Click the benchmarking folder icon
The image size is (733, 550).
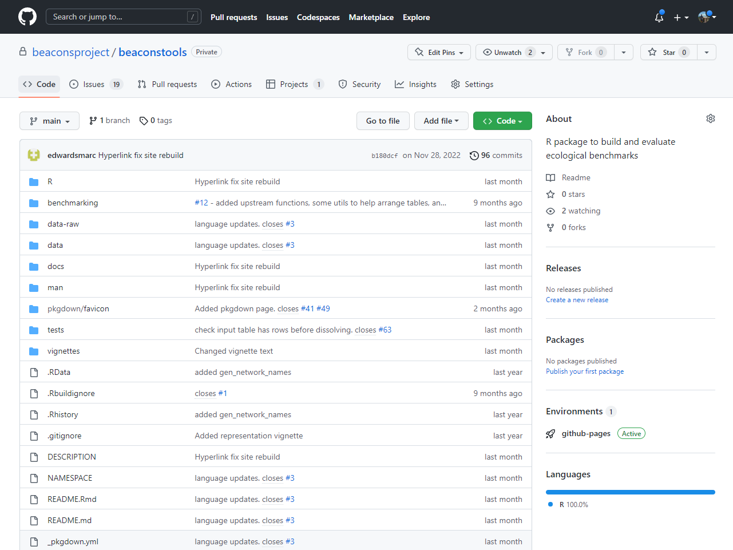[34, 203]
